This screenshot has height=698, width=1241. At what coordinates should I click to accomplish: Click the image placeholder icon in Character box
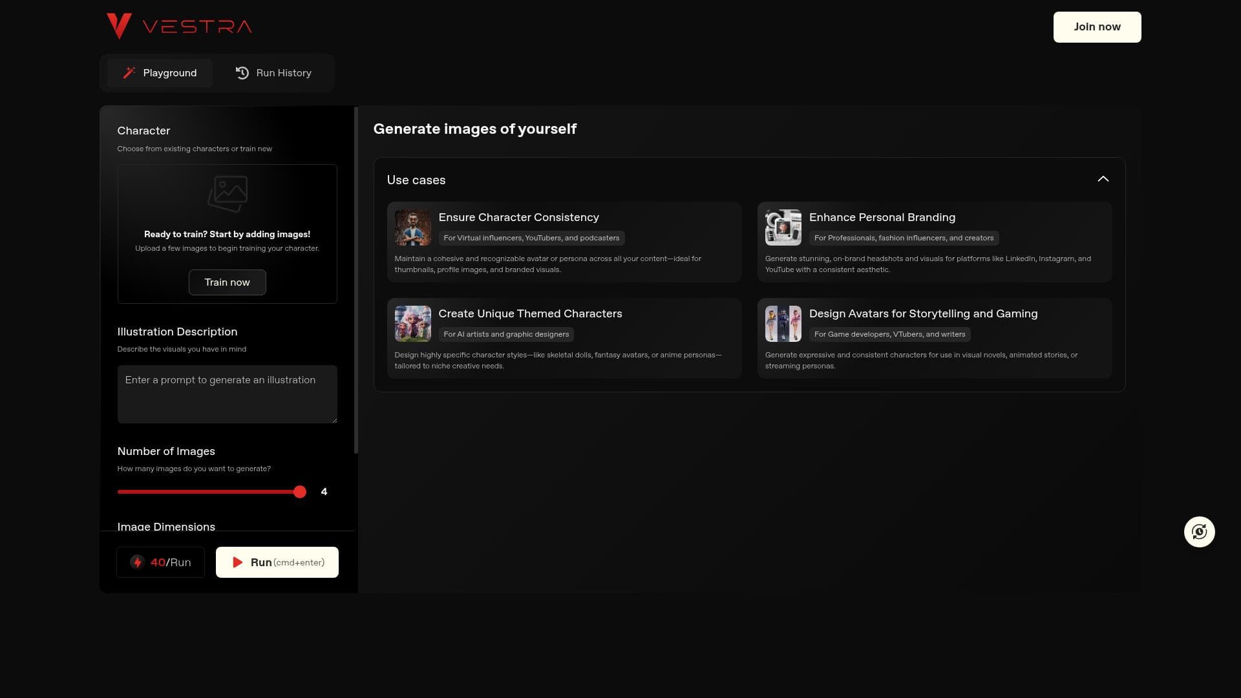tap(228, 193)
